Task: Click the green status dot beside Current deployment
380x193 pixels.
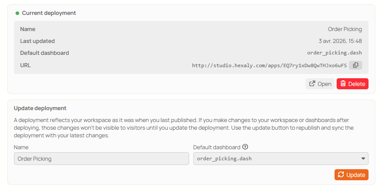Action: point(17,13)
